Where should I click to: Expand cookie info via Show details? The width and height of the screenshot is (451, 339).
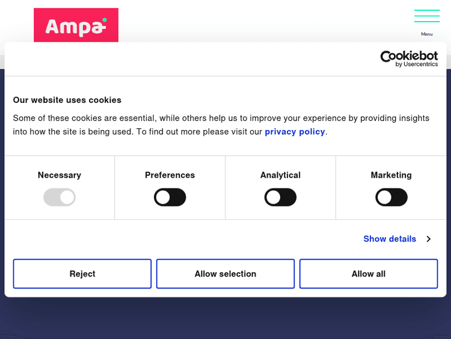pyautogui.click(x=390, y=239)
